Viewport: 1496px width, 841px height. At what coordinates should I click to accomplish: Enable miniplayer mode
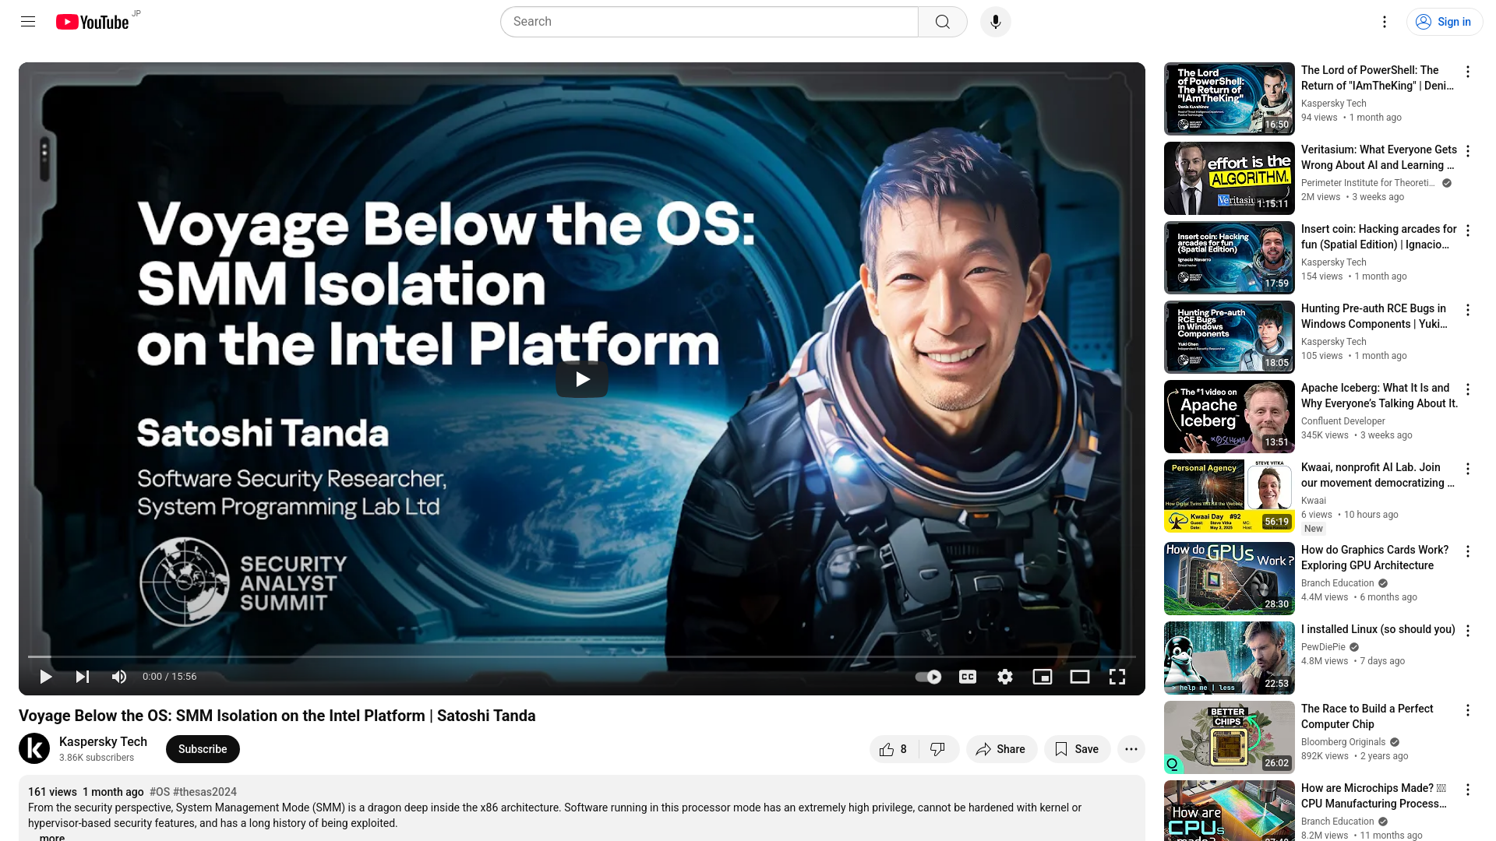pyautogui.click(x=1043, y=677)
